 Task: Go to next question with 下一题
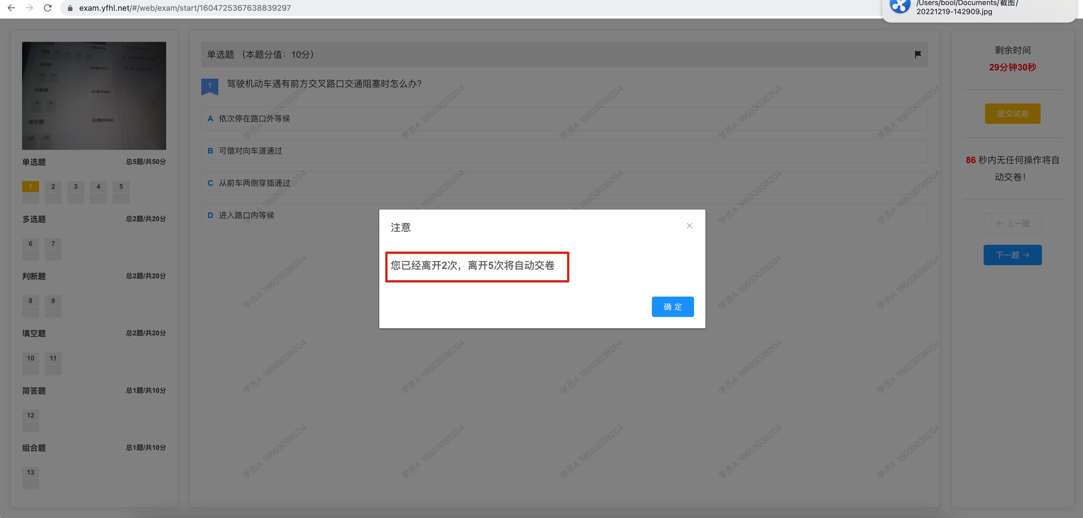(x=1012, y=254)
